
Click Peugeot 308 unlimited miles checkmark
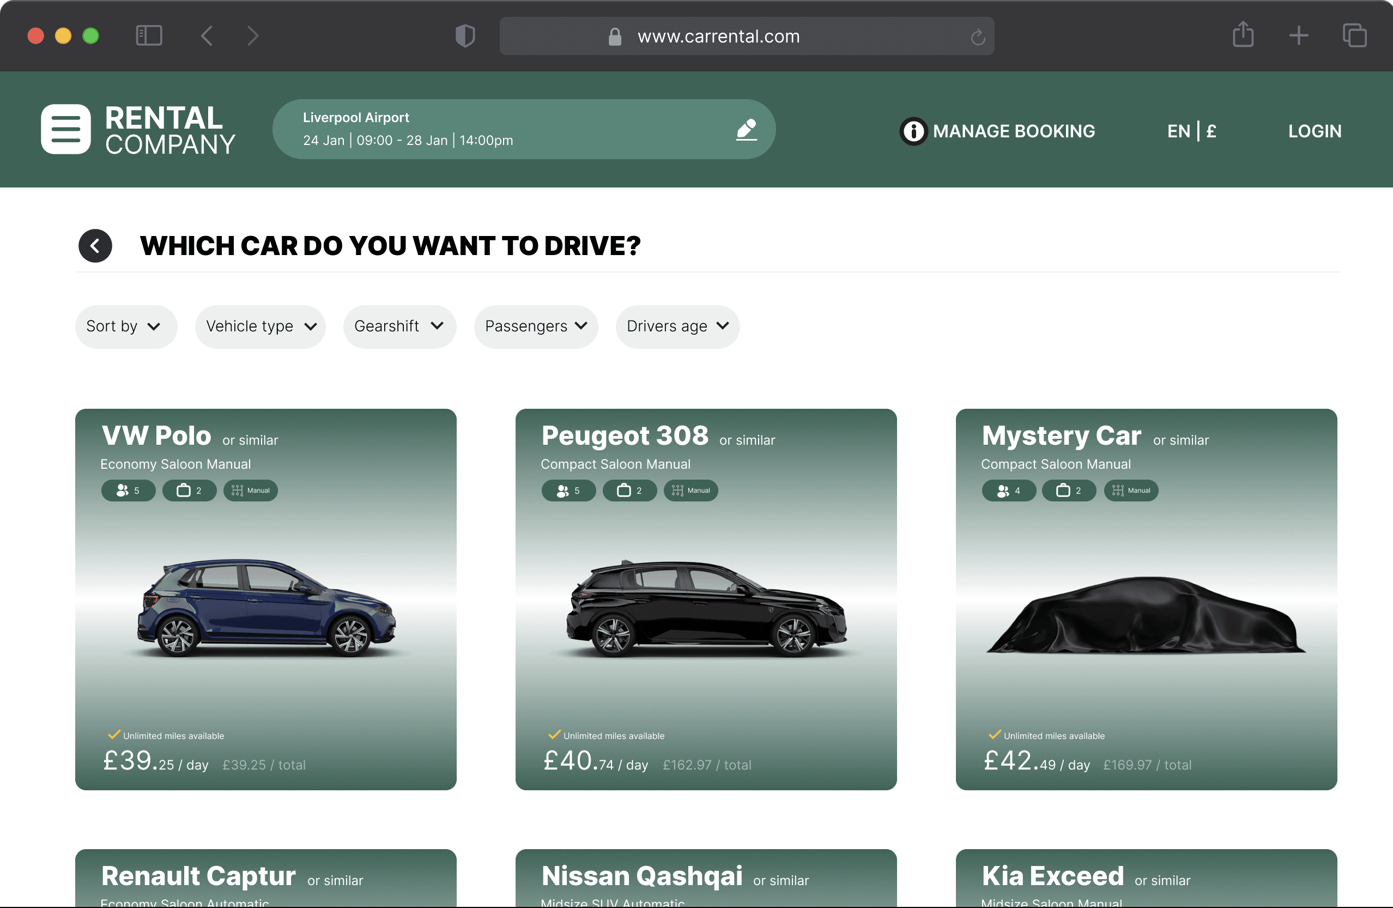pyautogui.click(x=554, y=735)
